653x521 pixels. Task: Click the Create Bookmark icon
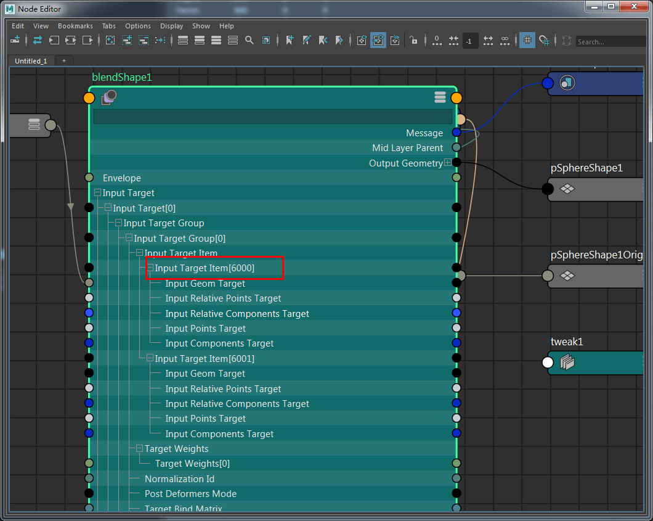coord(290,40)
